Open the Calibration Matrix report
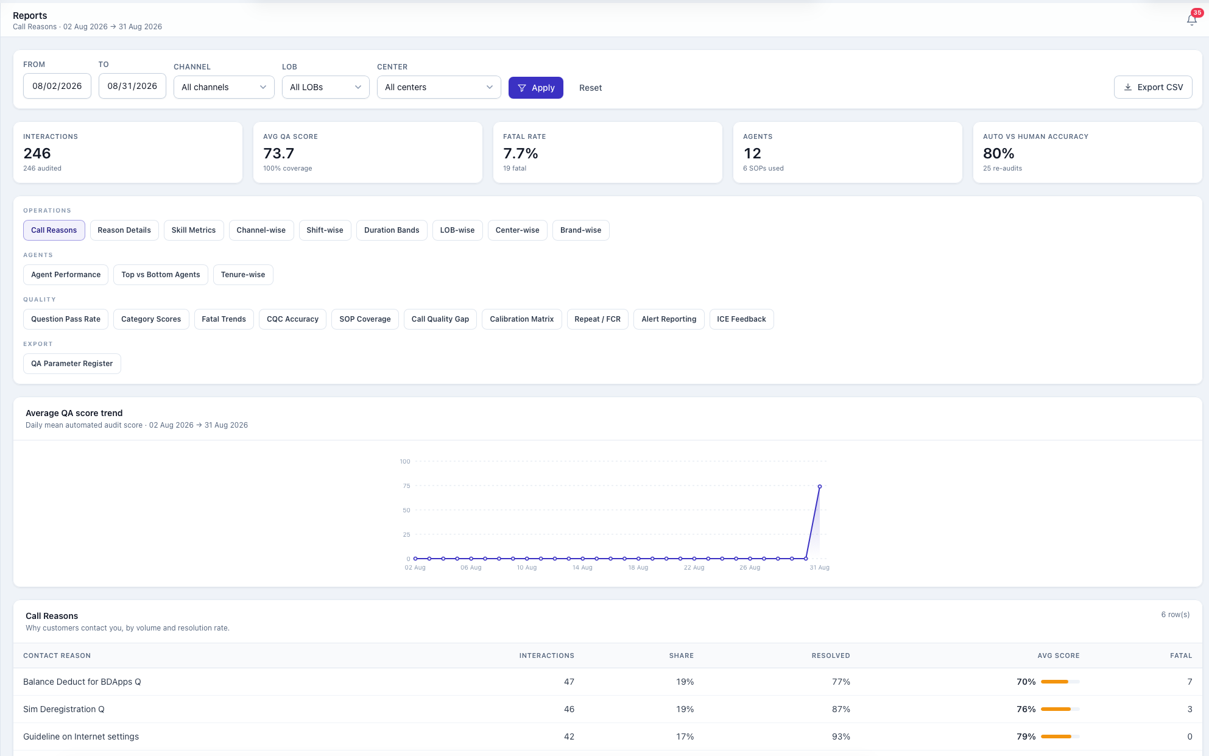This screenshot has width=1209, height=756. coord(522,319)
